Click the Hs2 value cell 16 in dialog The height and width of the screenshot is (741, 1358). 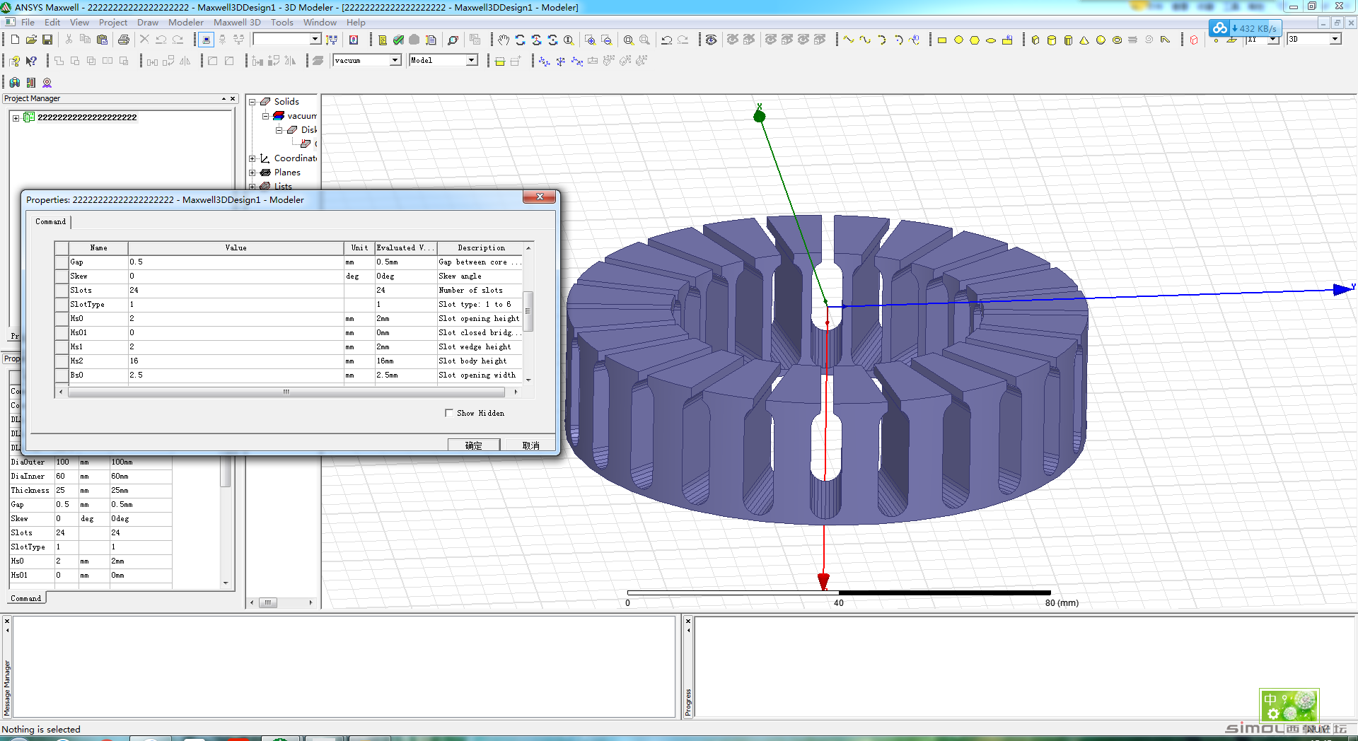pos(236,361)
